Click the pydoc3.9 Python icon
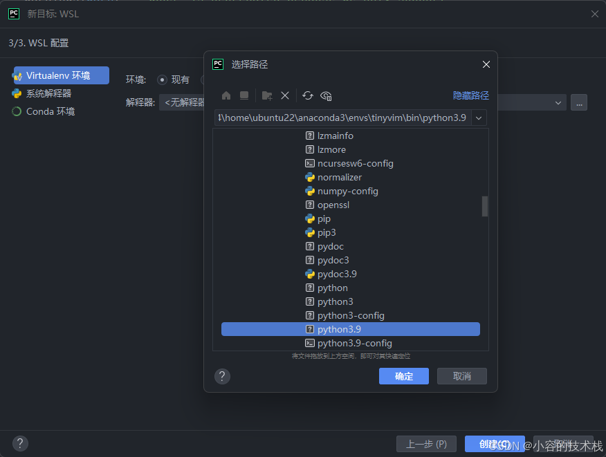 (x=309, y=274)
